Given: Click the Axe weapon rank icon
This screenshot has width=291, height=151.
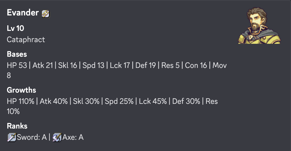Looking at the screenshot, I should (x=57, y=137).
